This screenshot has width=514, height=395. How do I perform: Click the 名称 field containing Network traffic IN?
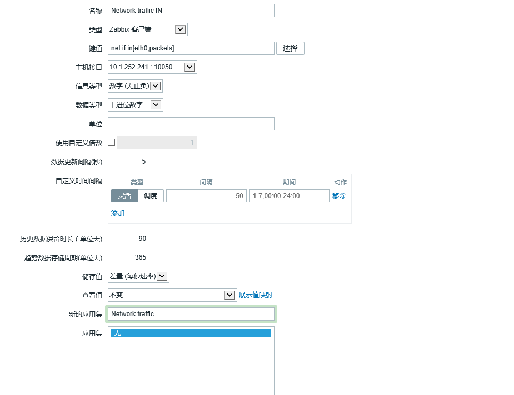pyautogui.click(x=191, y=11)
